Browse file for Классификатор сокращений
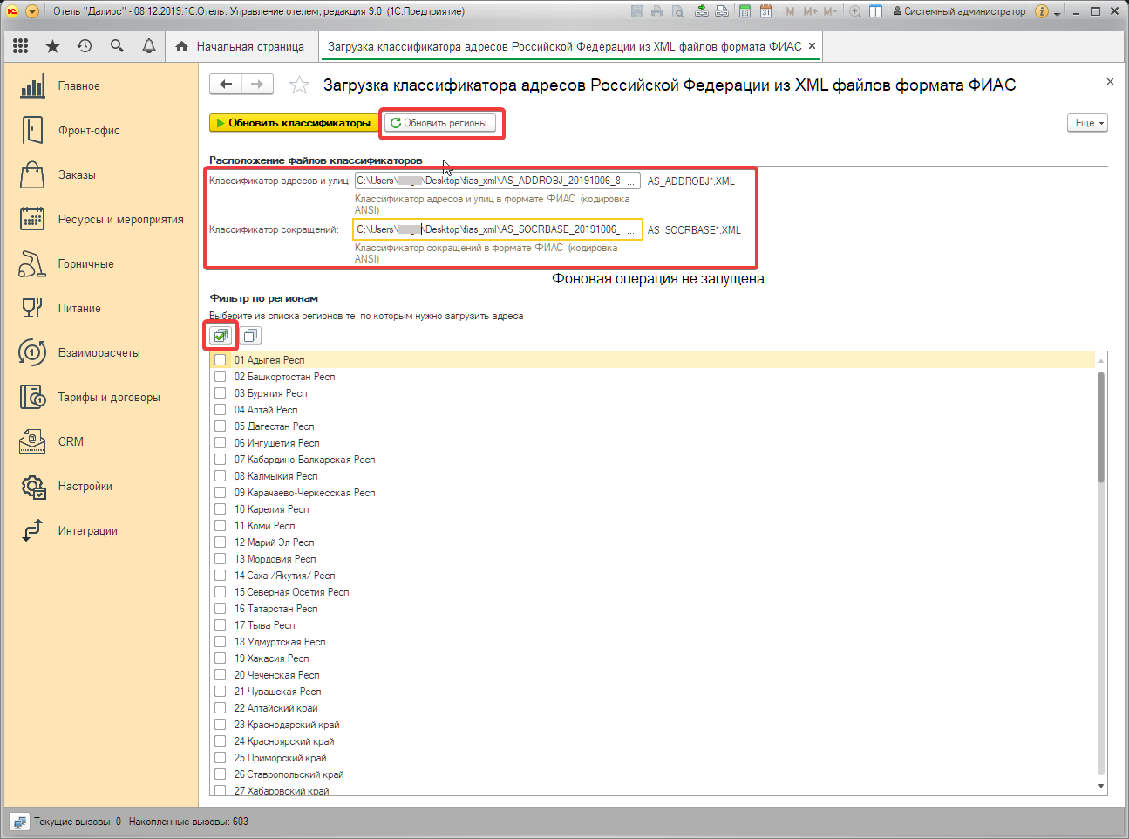Screen dimensions: 1129x839 click(631, 229)
